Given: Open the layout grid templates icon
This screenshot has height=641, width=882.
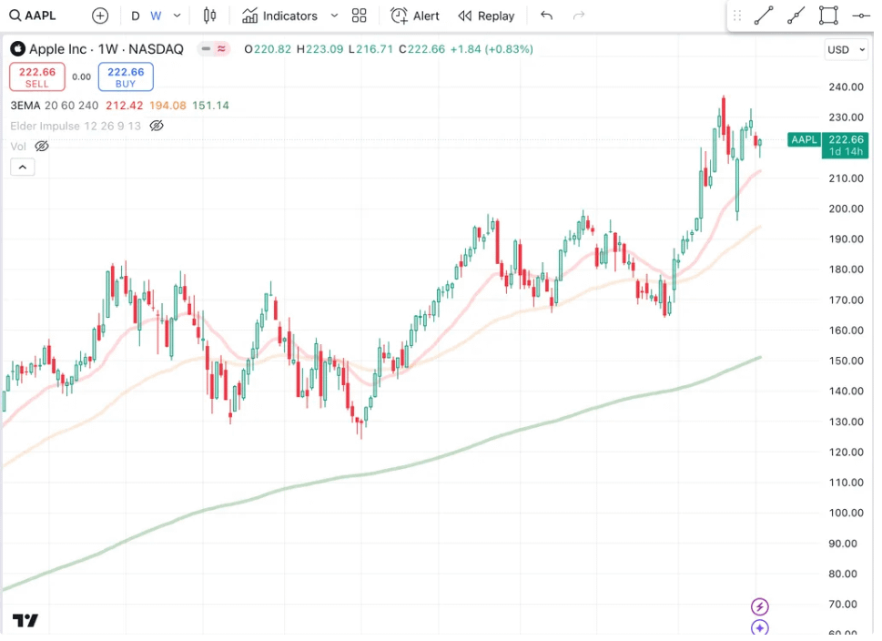Looking at the screenshot, I should [360, 15].
